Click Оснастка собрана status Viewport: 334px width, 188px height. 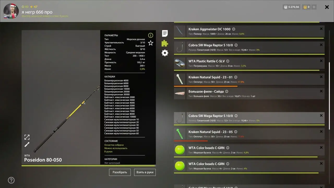(114, 145)
